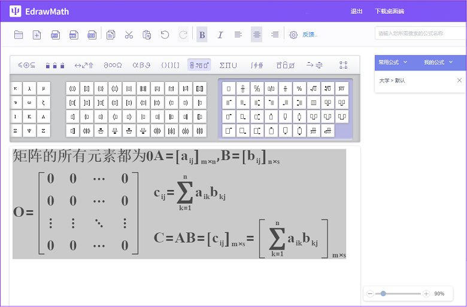
Task: Open Greek letters category αβϑ
Action: coord(141,65)
